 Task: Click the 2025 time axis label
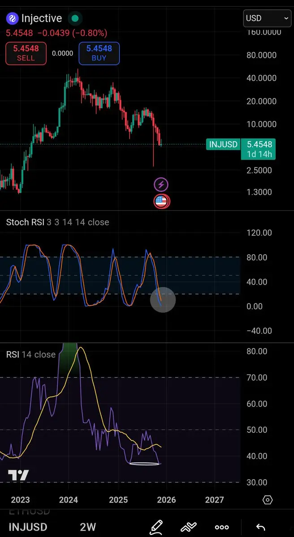(118, 500)
